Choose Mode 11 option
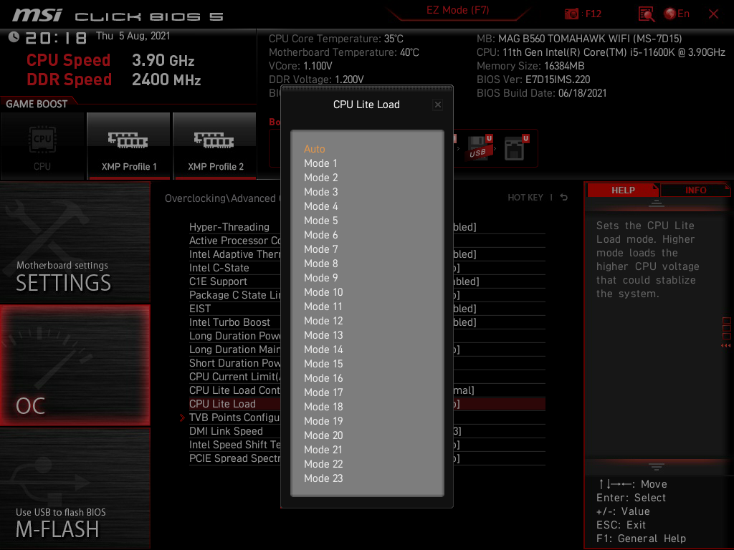Image resolution: width=734 pixels, height=550 pixels. click(x=323, y=307)
